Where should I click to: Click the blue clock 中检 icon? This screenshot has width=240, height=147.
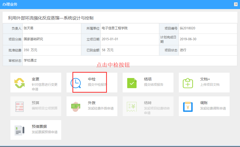pyautogui.click(x=75, y=83)
